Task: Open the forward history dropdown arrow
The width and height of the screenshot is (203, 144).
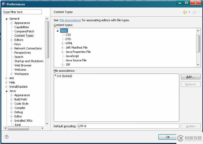Action: (199, 12)
